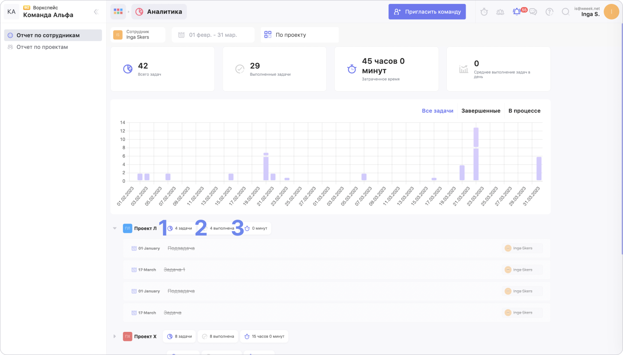This screenshot has width=623, height=355.
Task: Open the По проекту grouping dropdown
Action: click(x=299, y=35)
